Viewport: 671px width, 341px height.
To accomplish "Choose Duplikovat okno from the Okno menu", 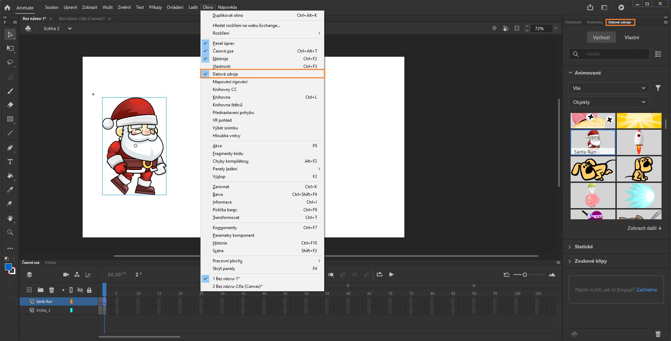I will 262,15.
